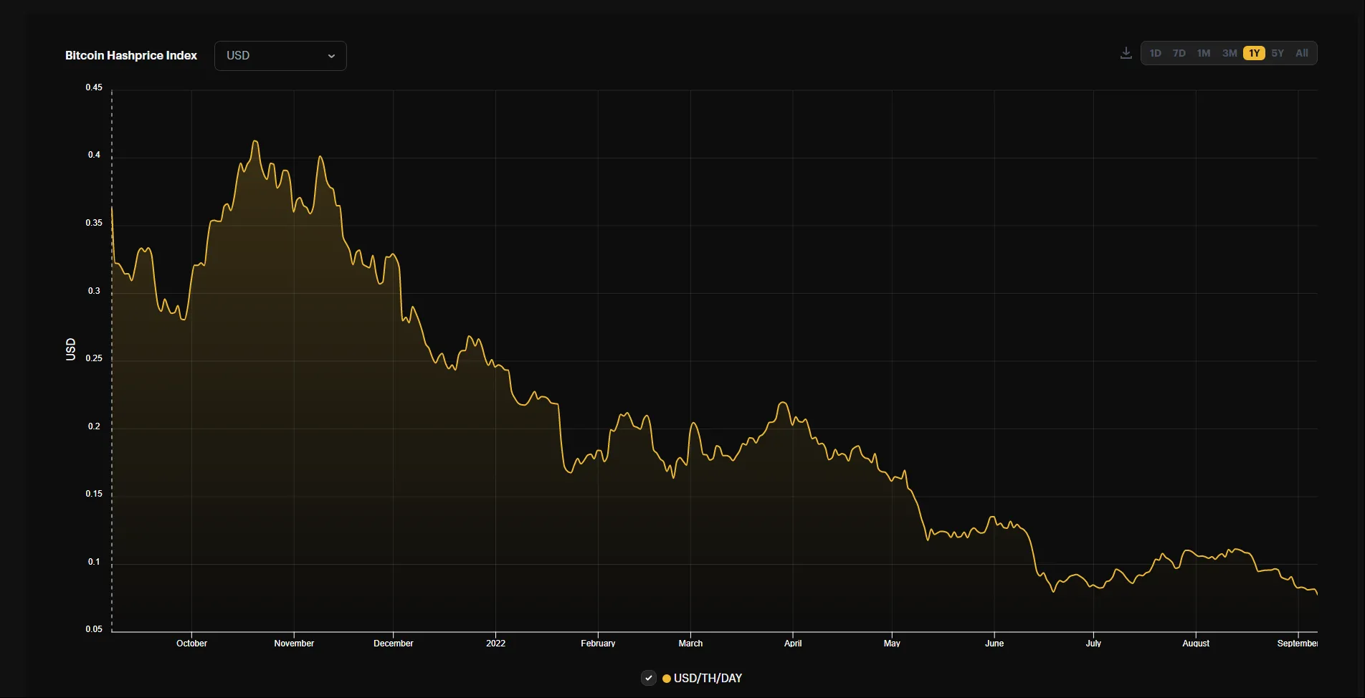
Task: Click the 2022 label on x-axis
Action: click(495, 643)
